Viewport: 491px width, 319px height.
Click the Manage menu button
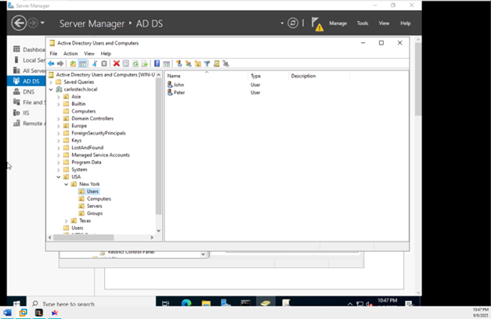[x=338, y=23]
